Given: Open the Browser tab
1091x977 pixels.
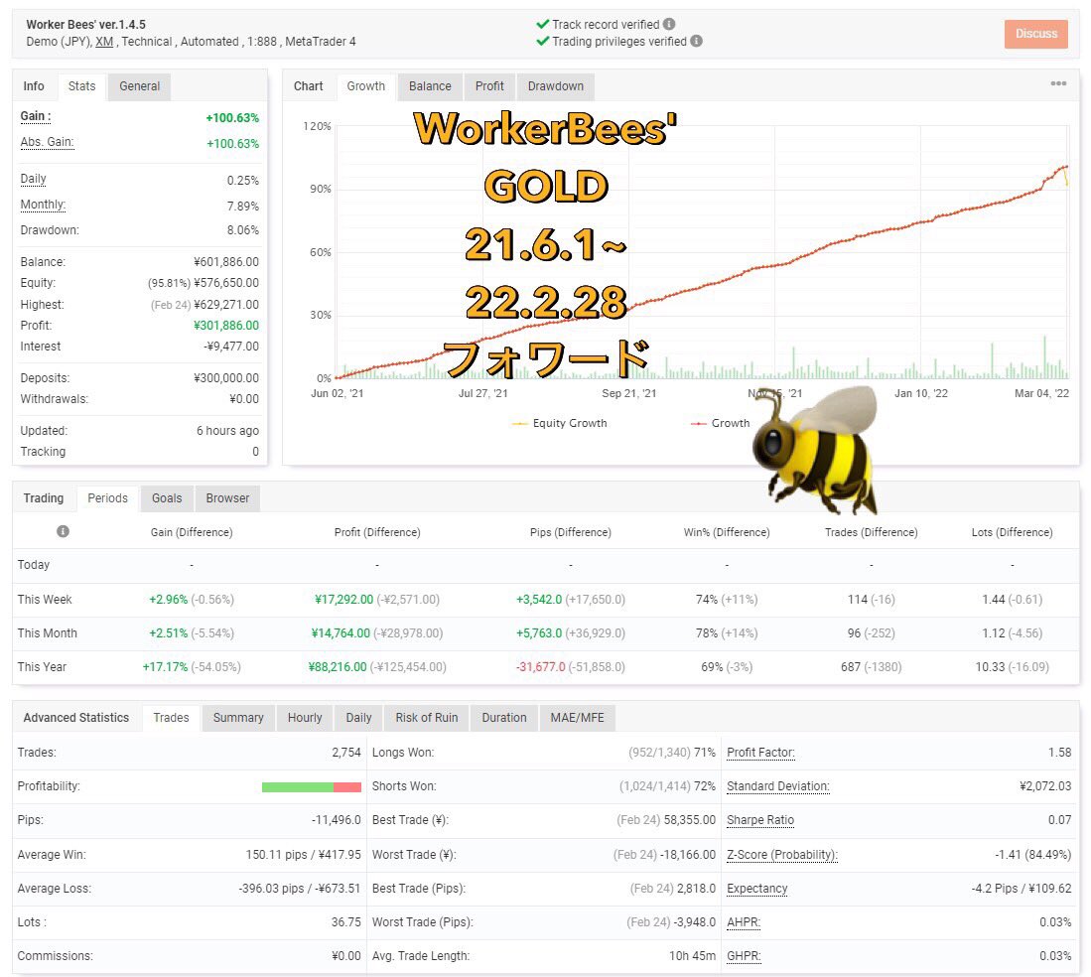Looking at the screenshot, I should click(x=227, y=498).
